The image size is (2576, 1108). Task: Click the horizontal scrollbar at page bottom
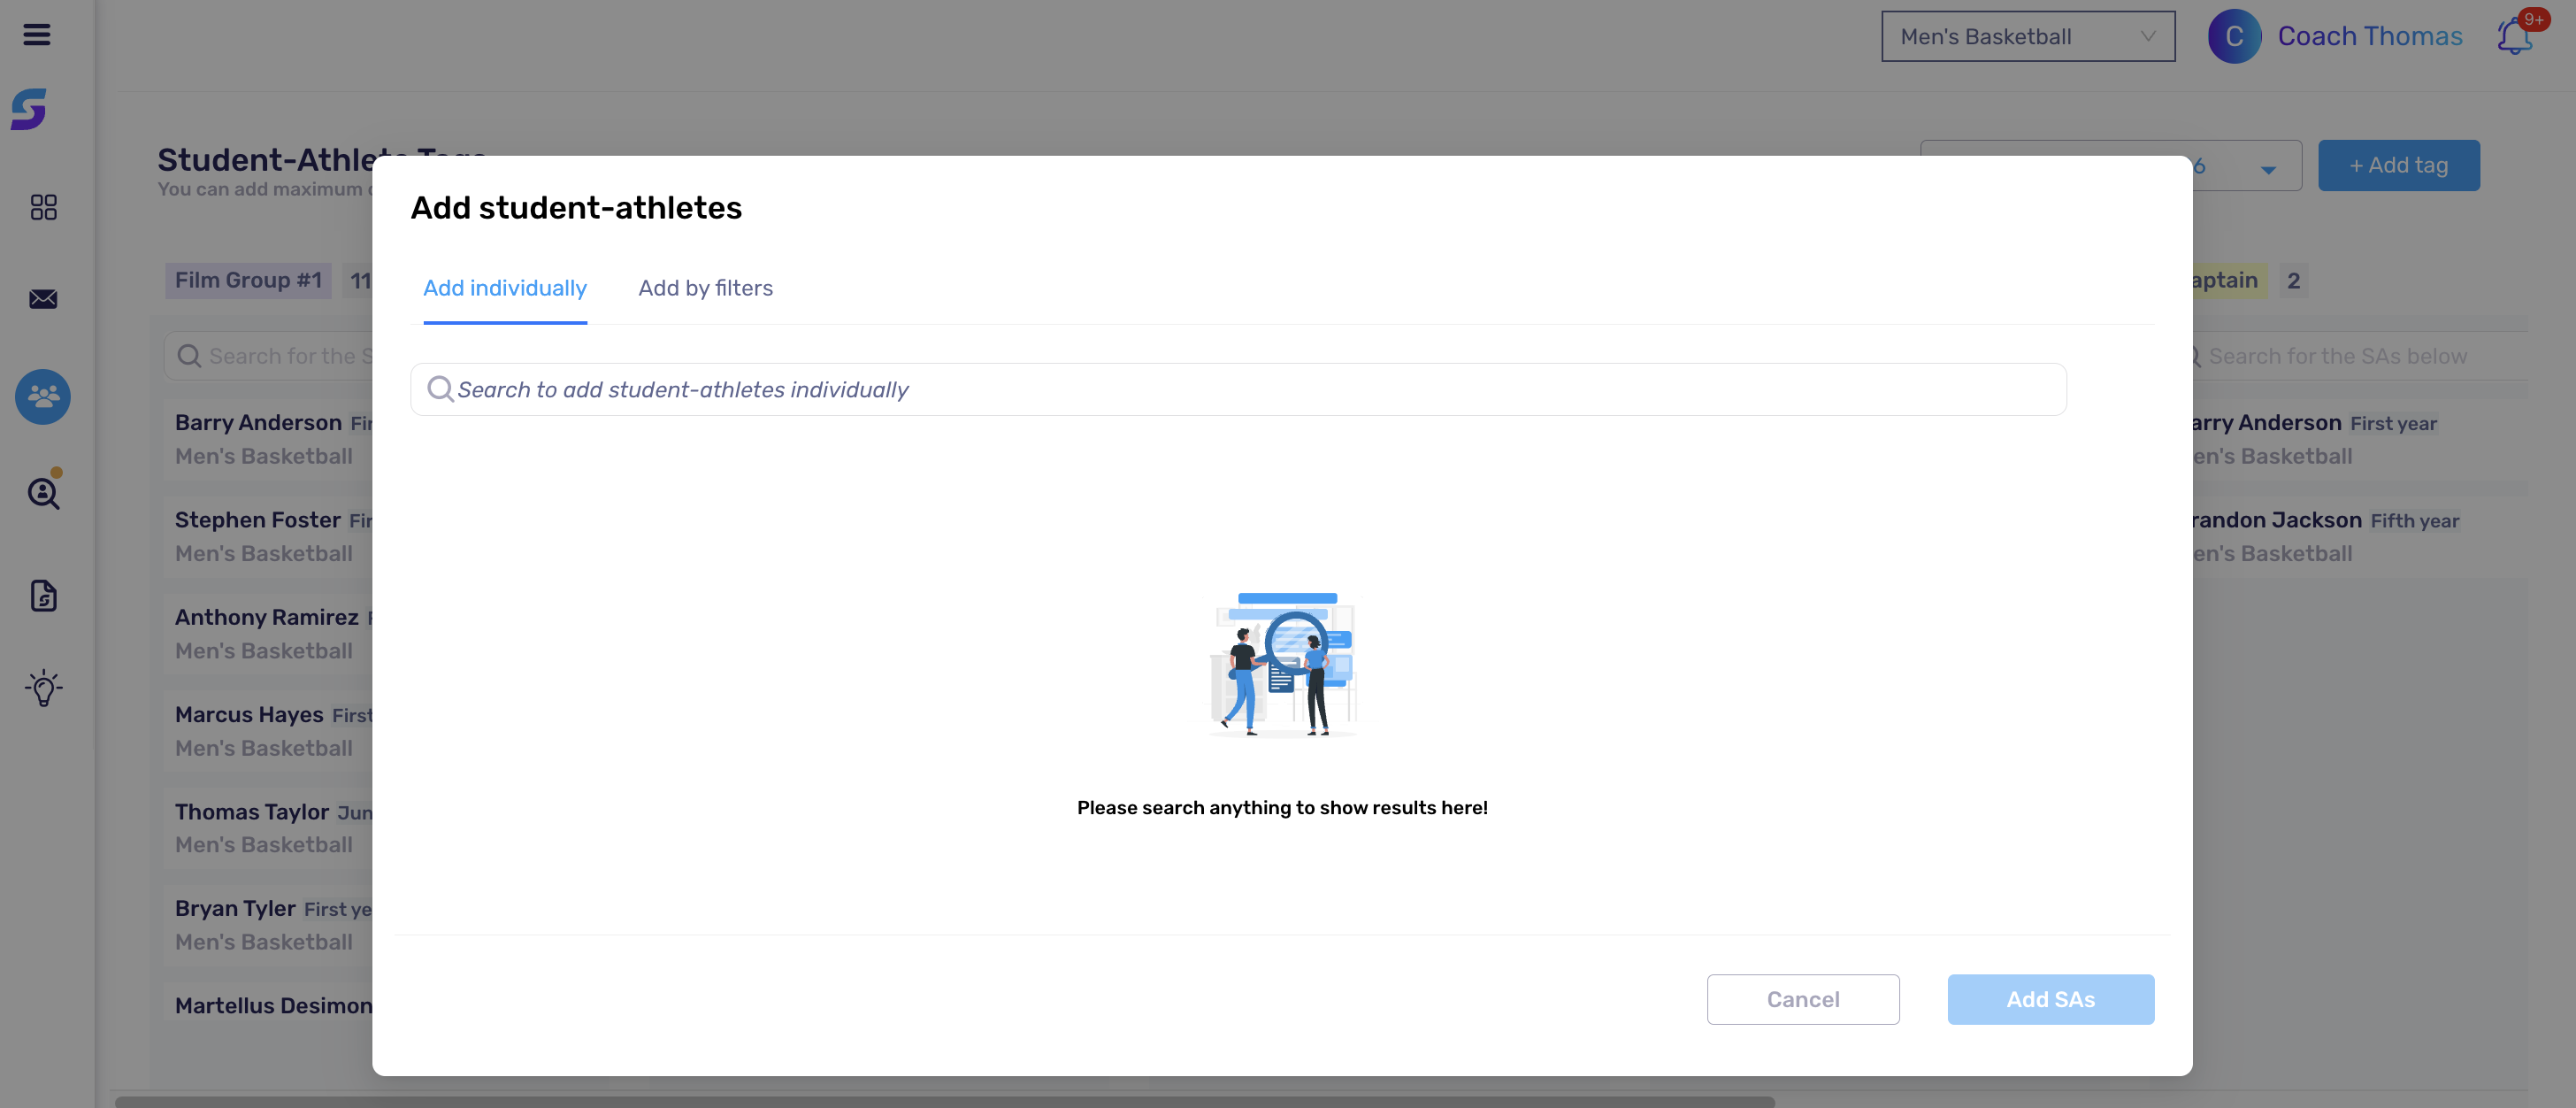point(944,1102)
